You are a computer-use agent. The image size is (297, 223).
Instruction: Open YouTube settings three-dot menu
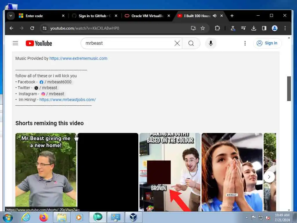coord(245,43)
